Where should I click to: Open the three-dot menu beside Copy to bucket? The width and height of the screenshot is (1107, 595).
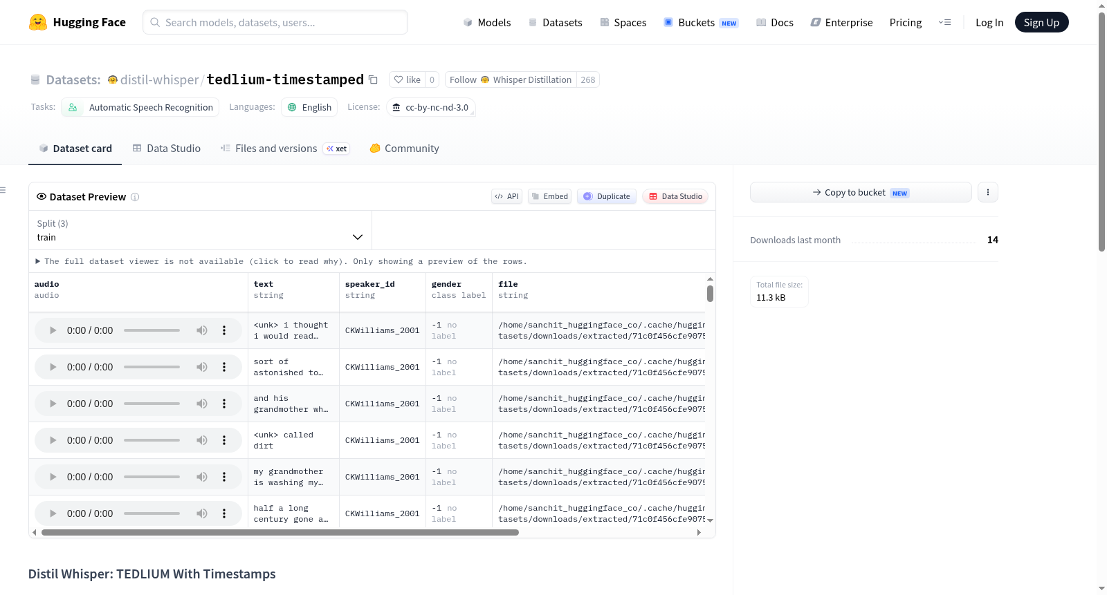pyautogui.click(x=988, y=192)
